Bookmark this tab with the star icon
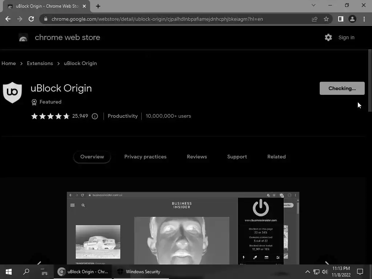Screen dimensions: 372x279 (x=326, y=19)
